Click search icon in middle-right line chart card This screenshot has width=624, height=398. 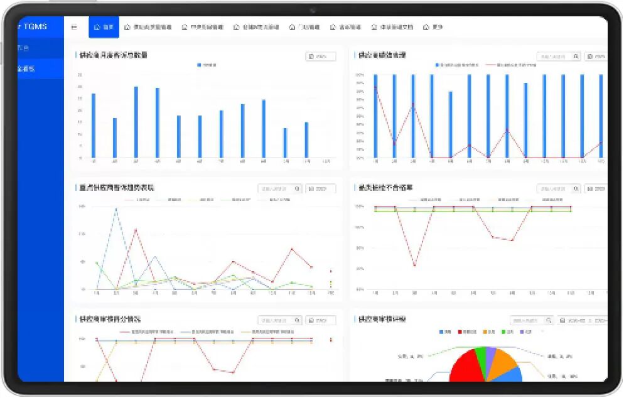click(x=576, y=188)
